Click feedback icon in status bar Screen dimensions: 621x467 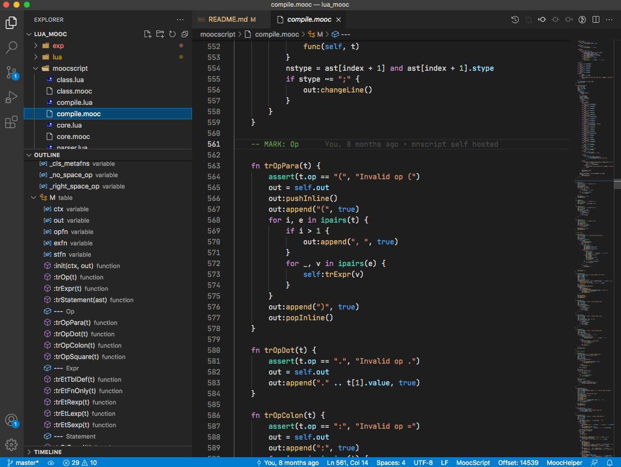click(595, 462)
